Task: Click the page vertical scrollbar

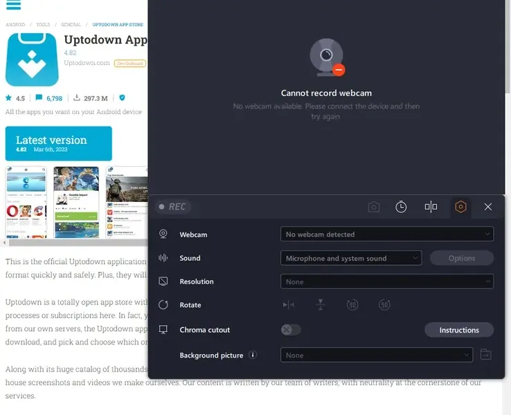Action: 508,46
